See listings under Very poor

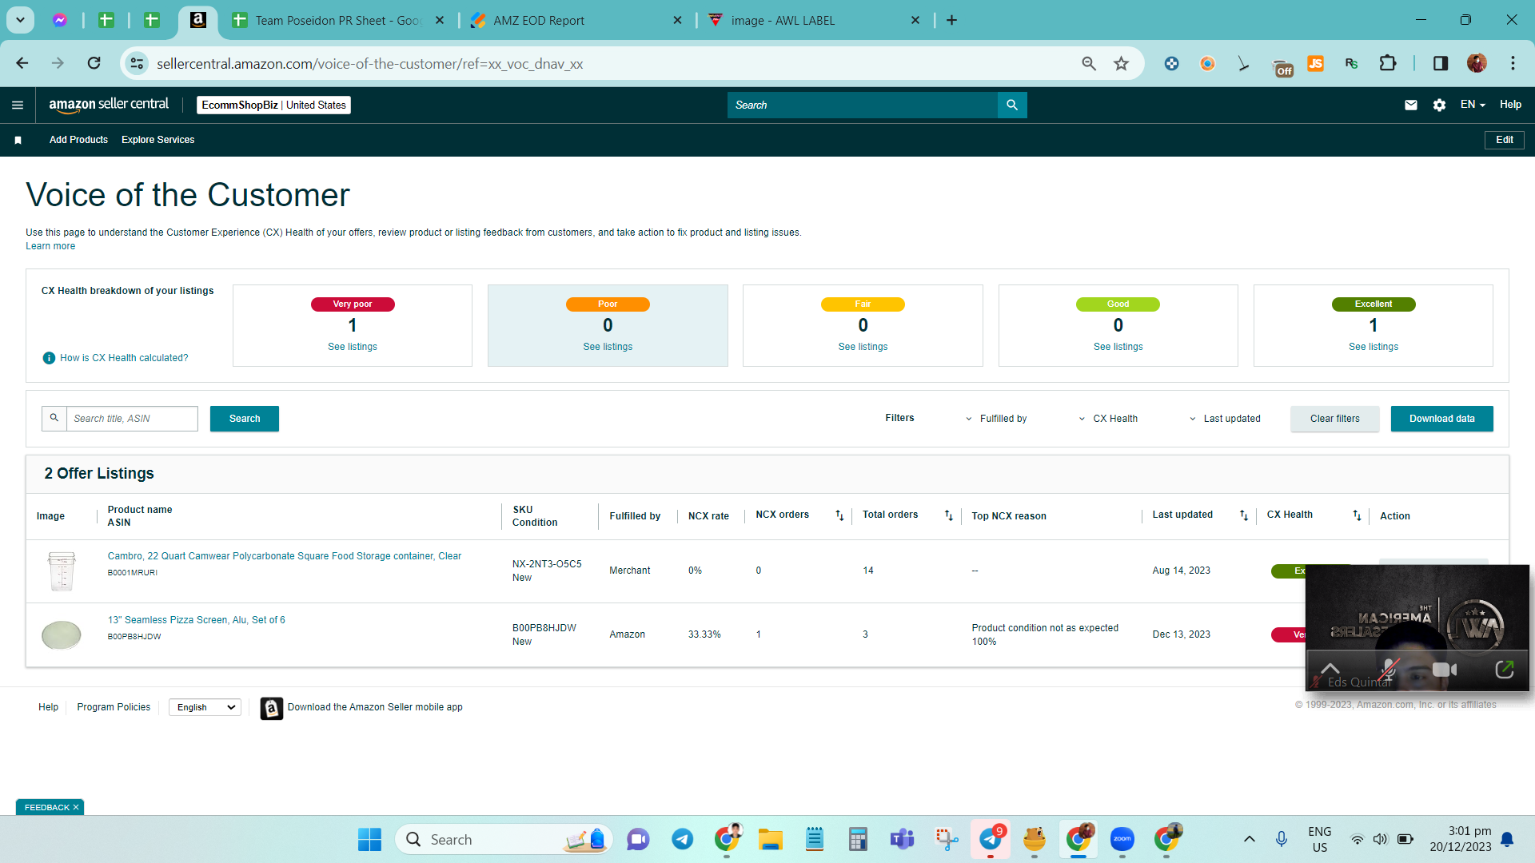352,347
